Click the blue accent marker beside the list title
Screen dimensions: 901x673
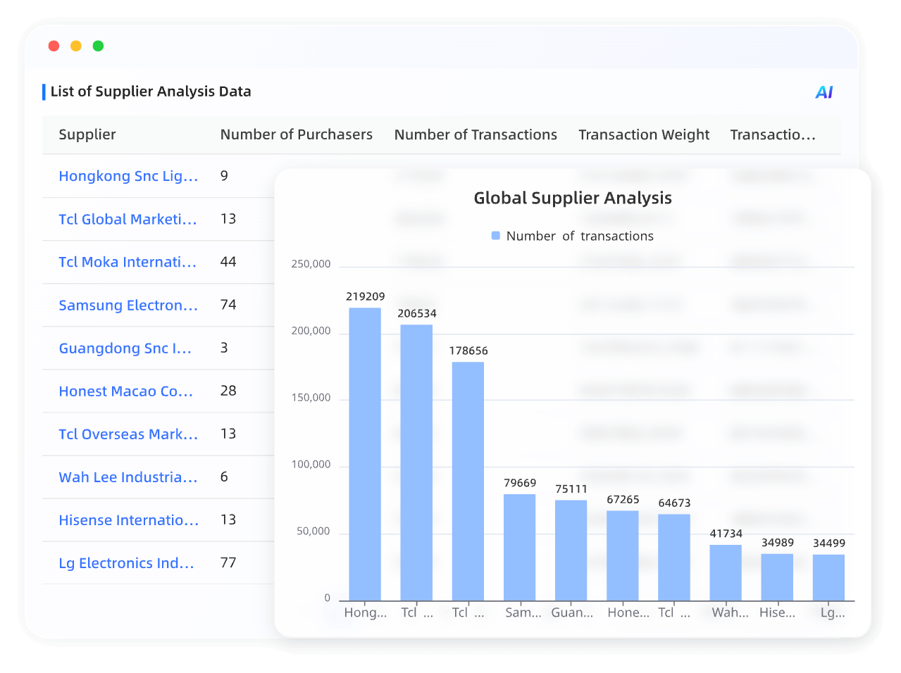tap(44, 91)
